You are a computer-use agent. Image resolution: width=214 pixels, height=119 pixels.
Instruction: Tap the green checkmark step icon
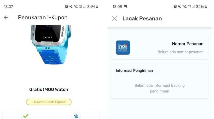click(26, 116)
